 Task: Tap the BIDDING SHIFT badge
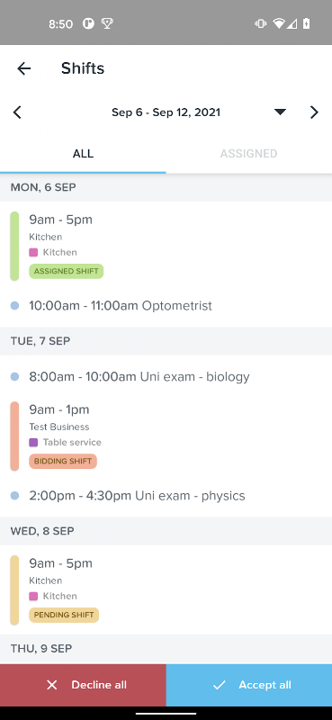(x=63, y=461)
